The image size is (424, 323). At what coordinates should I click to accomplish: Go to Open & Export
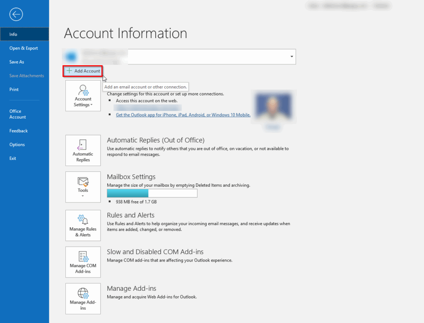click(24, 48)
